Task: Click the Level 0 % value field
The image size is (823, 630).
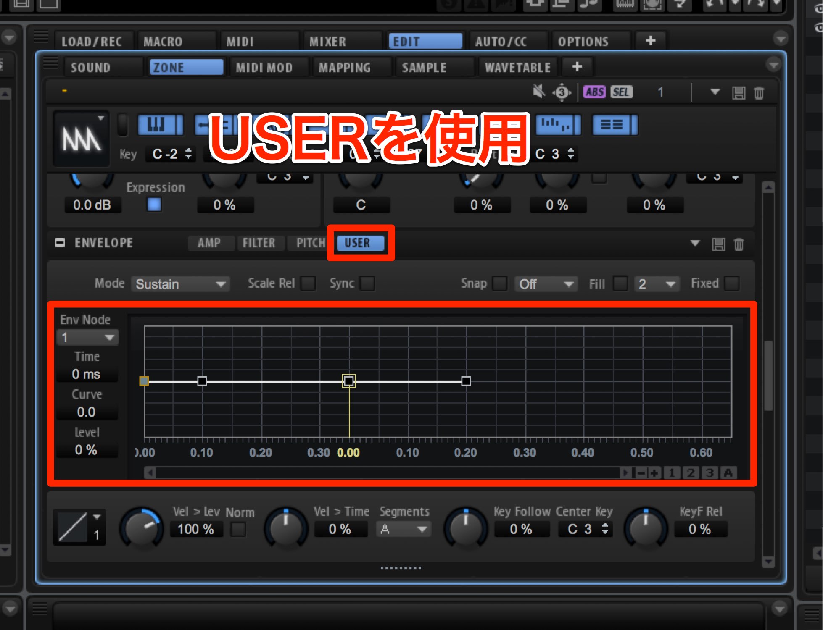Action: point(87,449)
